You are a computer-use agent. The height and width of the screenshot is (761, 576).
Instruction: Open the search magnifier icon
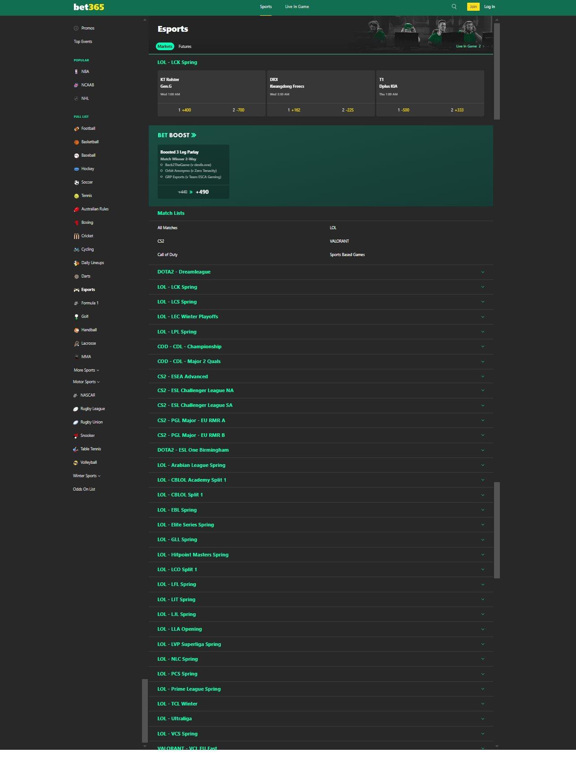[454, 7]
